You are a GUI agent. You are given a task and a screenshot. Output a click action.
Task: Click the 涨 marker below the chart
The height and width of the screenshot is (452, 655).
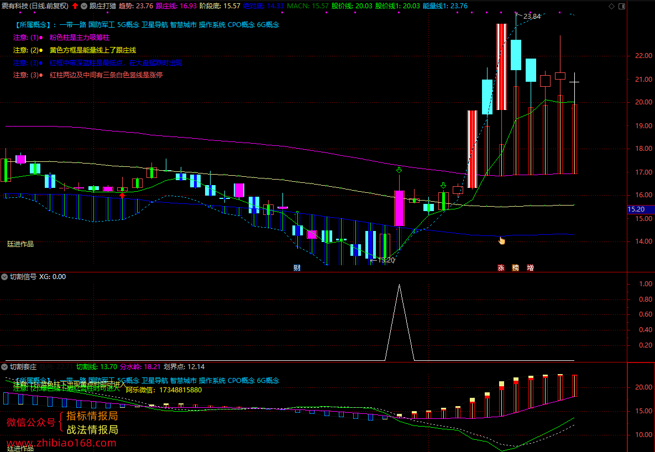click(501, 268)
